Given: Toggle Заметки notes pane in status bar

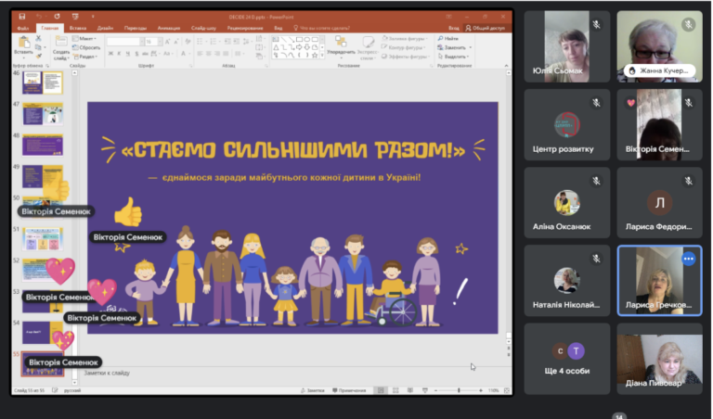Looking at the screenshot, I should (313, 390).
